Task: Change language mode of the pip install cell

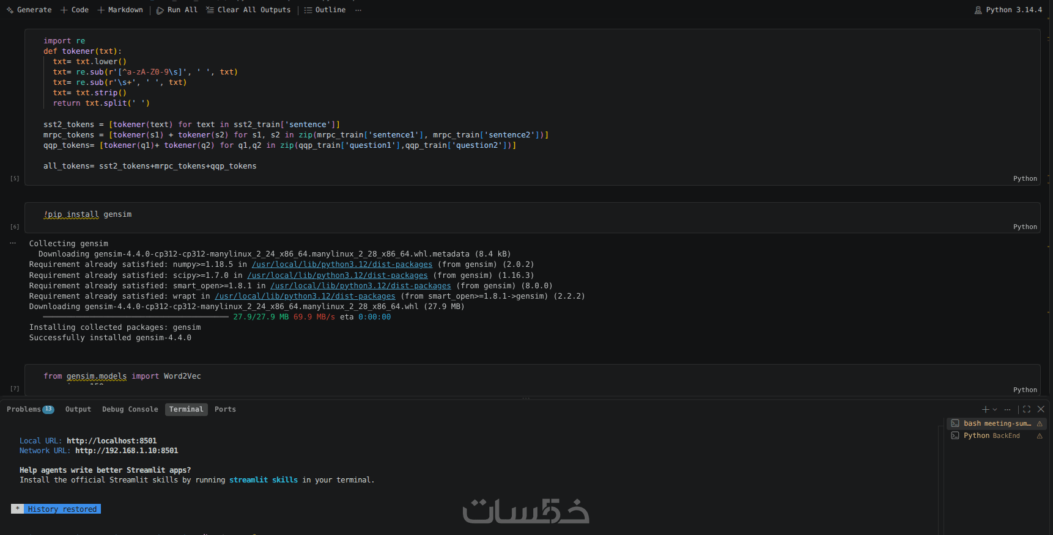Action: pos(1025,227)
